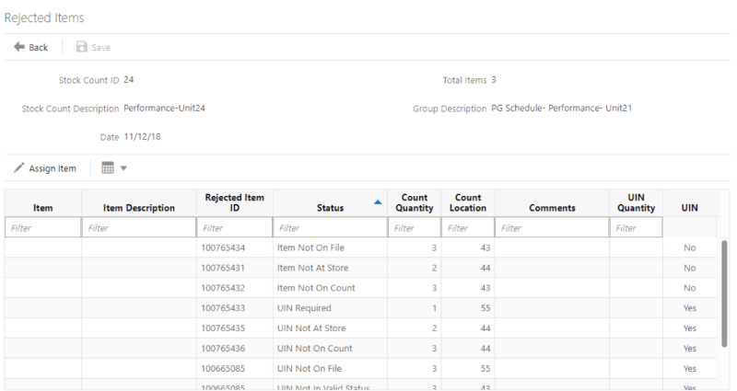Click Comments cell of Item Not On File row
The width and height of the screenshot is (737, 391).
tap(552, 247)
